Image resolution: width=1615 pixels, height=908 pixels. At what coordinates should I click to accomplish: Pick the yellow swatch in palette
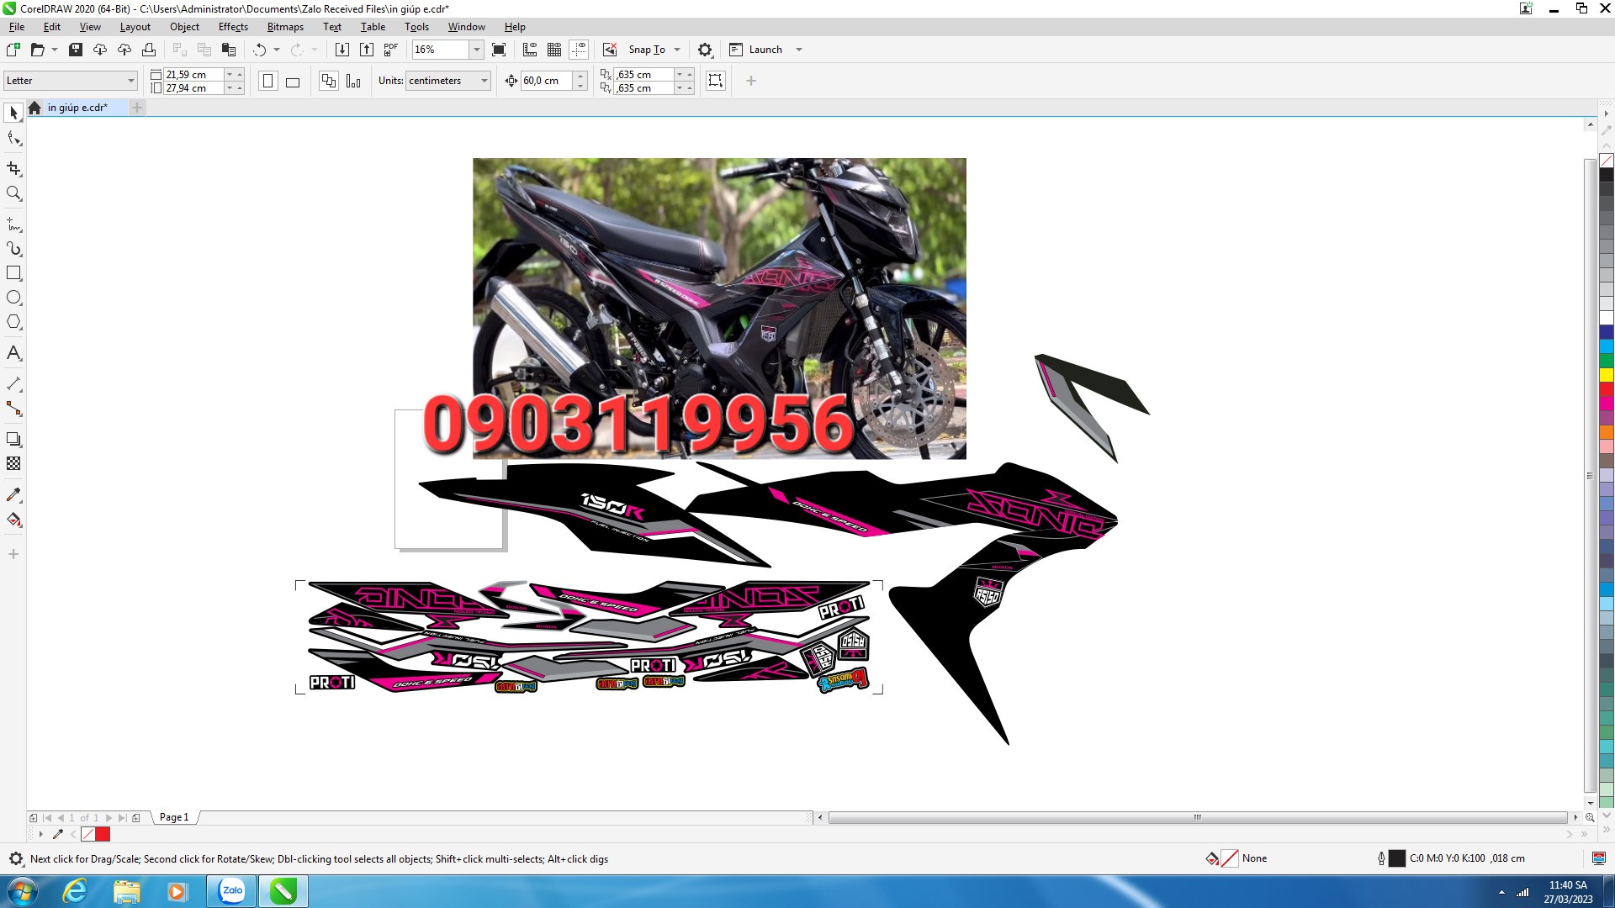pyautogui.click(x=1607, y=375)
